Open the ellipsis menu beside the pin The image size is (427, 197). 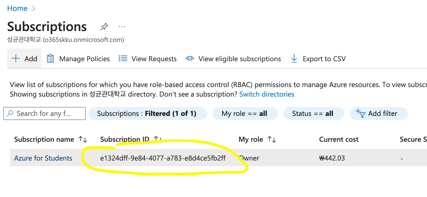coord(122,26)
